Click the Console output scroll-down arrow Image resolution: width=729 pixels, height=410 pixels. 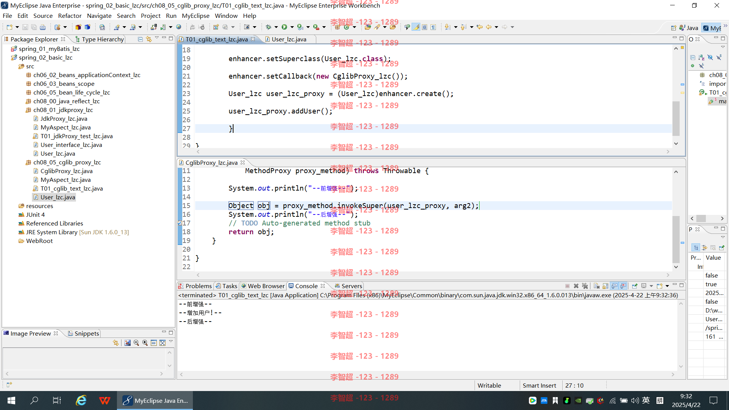[x=681, y=366]
